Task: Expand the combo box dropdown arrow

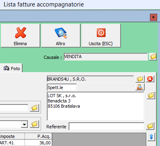Action: click(24, 124)
